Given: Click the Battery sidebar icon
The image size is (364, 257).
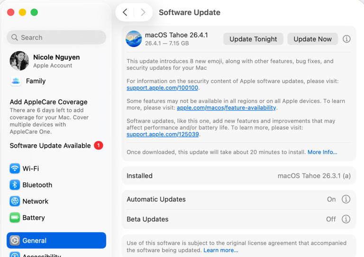Looking at the screenshot, I should 15,218.
